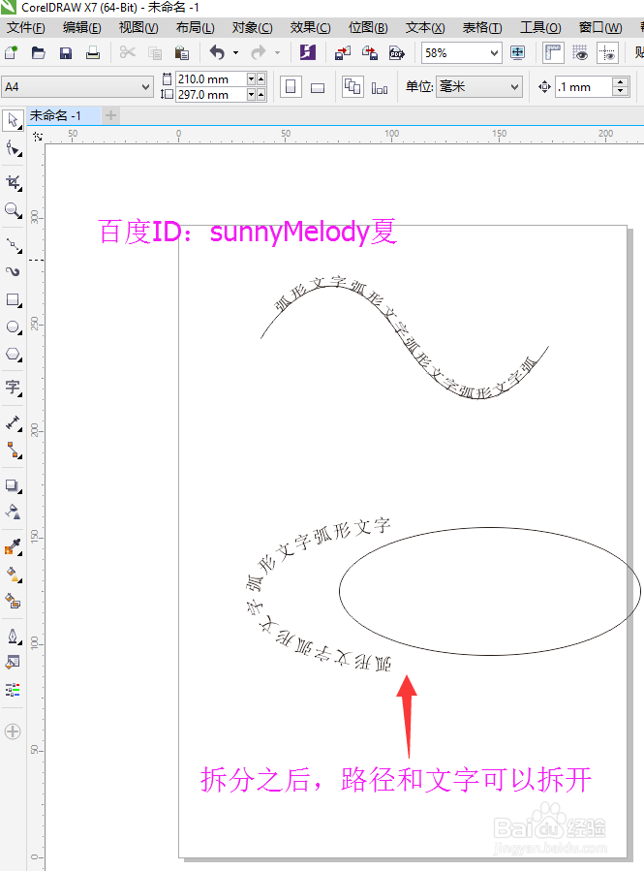Image resolution: width=644 pixels, height=871 pixels.
Task: Publish to PDF with the PDF icon
Action: [397, 53]
